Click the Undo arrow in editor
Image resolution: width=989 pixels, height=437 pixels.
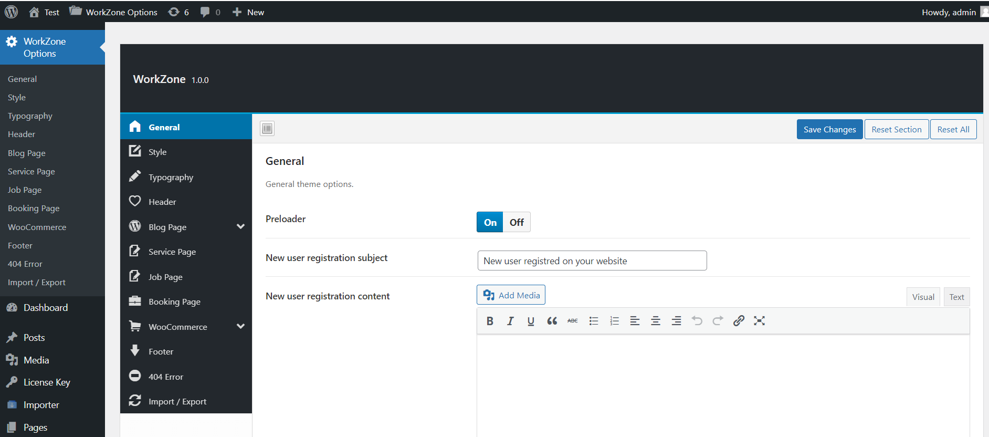pos(697,321)
